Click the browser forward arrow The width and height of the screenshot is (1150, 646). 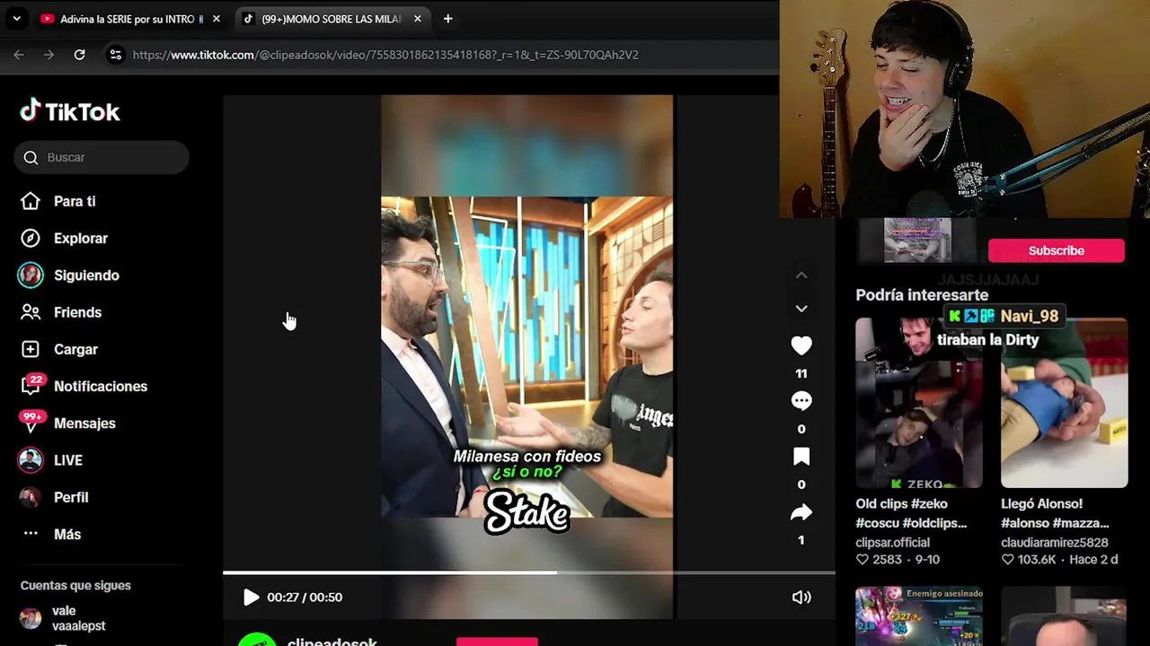tap(49, 55)
